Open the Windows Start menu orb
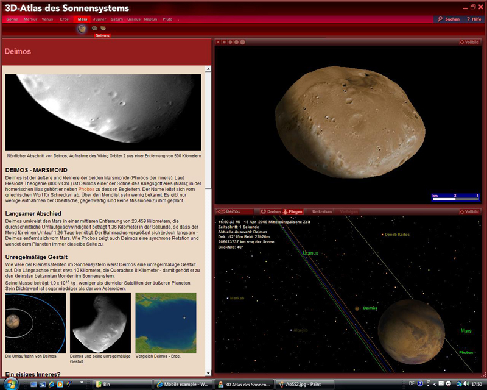 [x=10, y=383]
